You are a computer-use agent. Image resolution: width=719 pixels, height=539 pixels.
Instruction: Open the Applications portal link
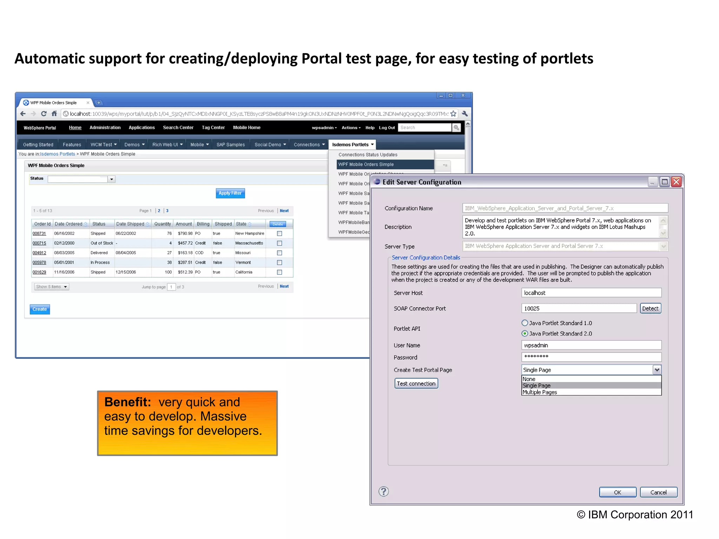[x=141, y=127]
